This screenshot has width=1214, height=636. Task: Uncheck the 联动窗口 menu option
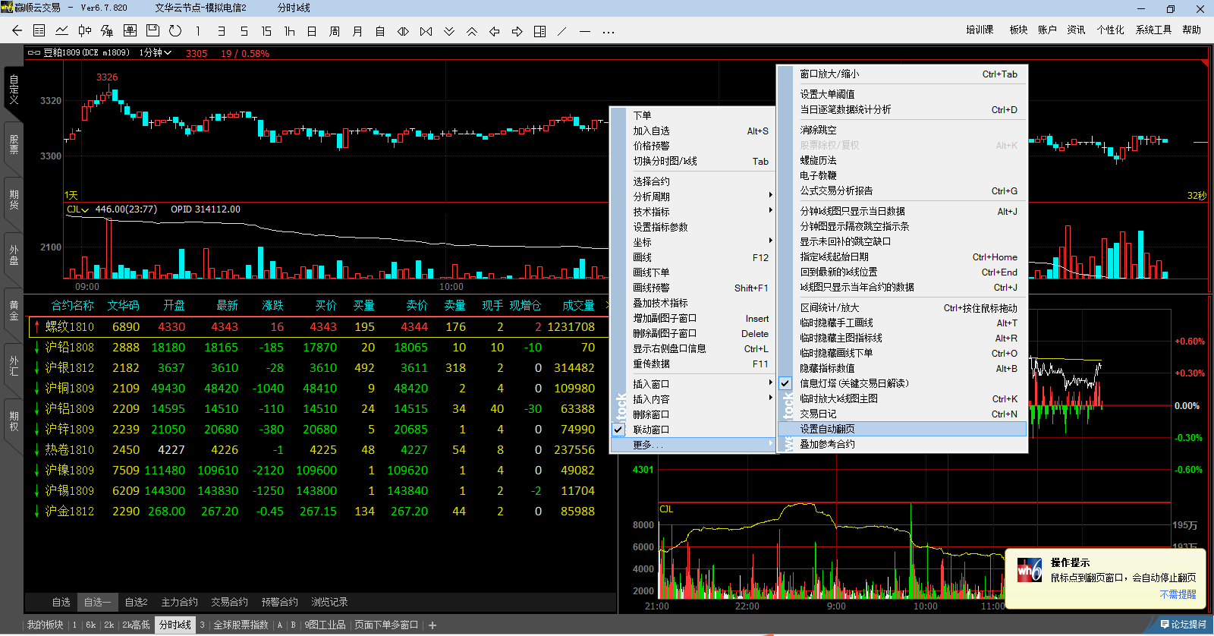[651, 430]
